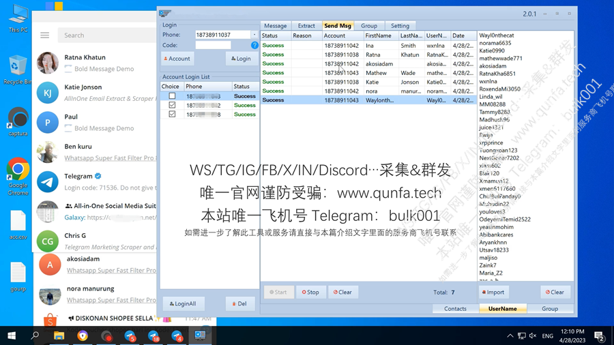
Task: Switch to the Extract tab
Action: [x=306, y=26]
